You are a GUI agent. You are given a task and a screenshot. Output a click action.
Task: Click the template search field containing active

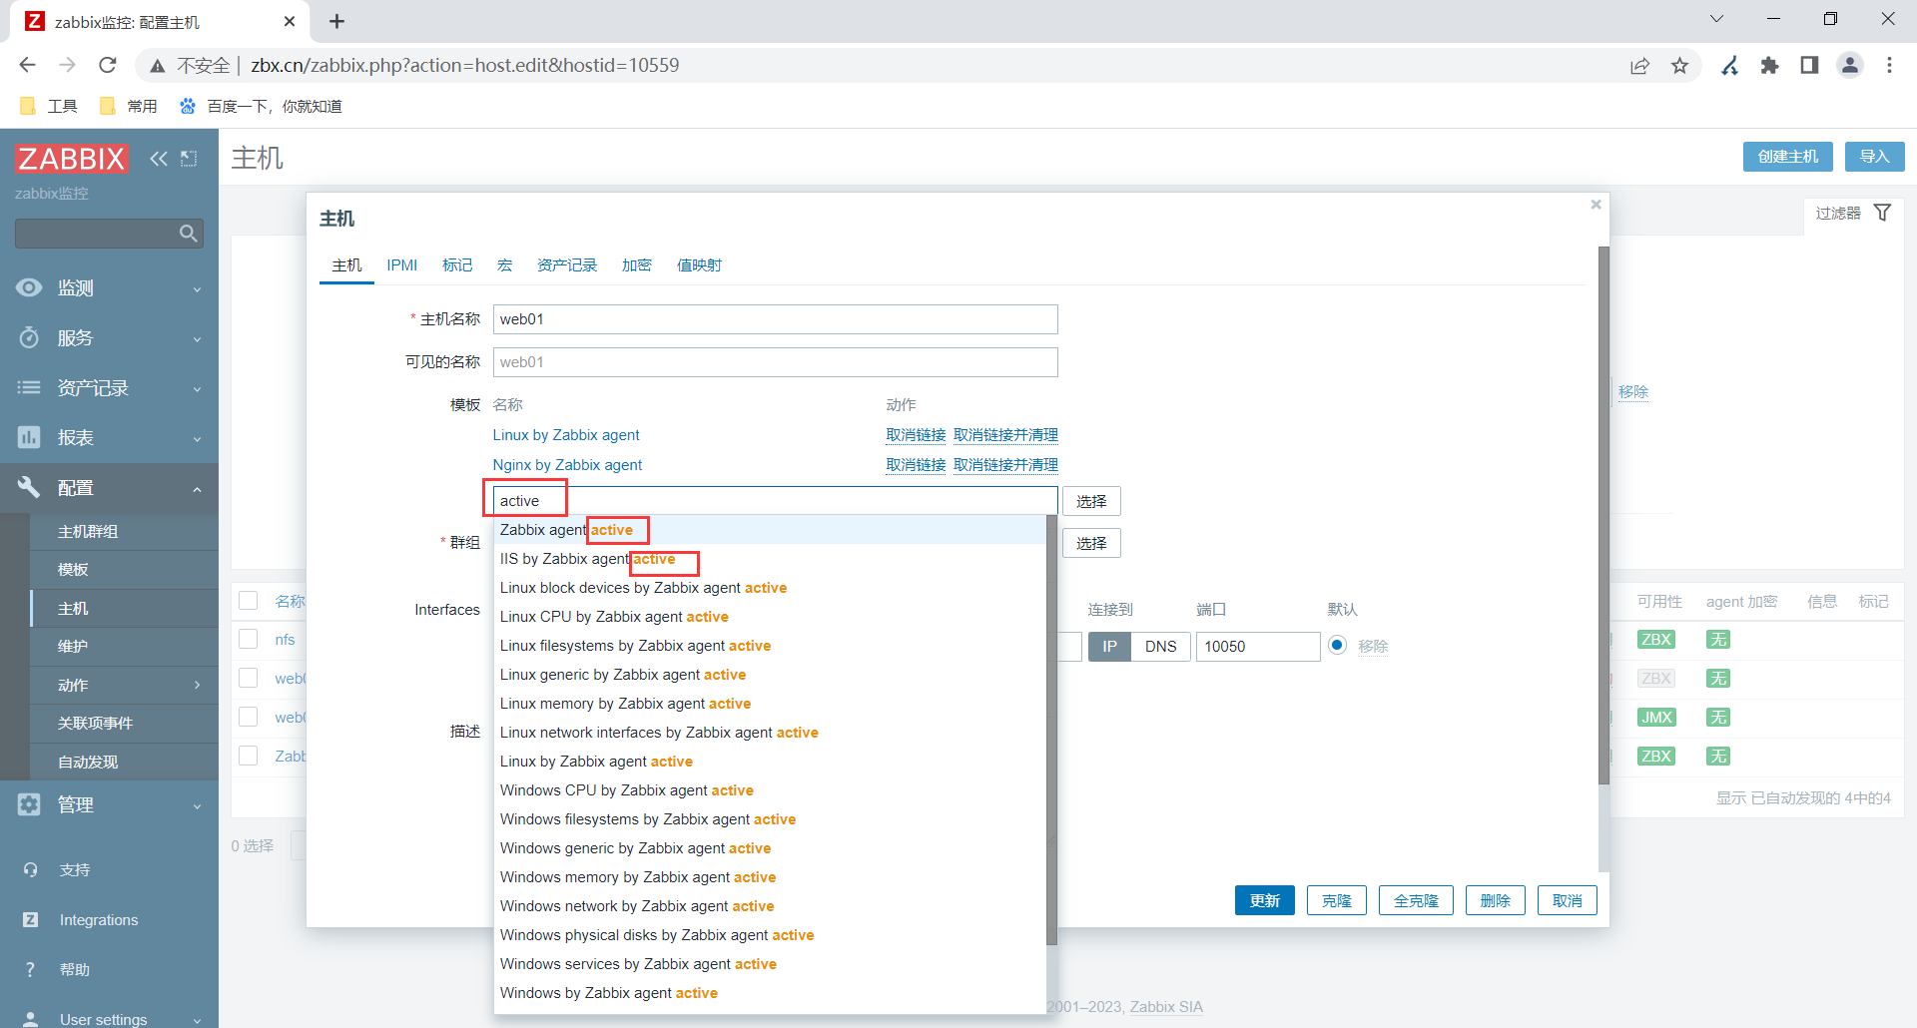pyautogui.click(x=776, y=501)
